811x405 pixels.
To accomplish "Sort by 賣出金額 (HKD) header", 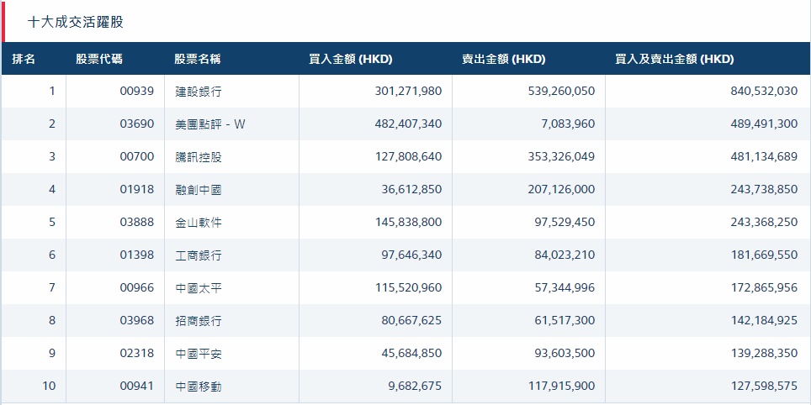I will [503, 59].
